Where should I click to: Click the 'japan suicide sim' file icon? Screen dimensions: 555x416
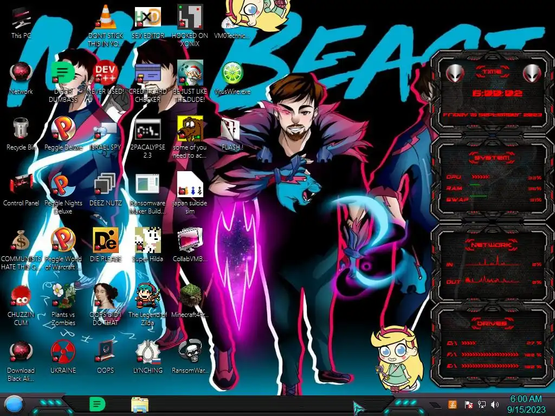(x=190, y=193)
